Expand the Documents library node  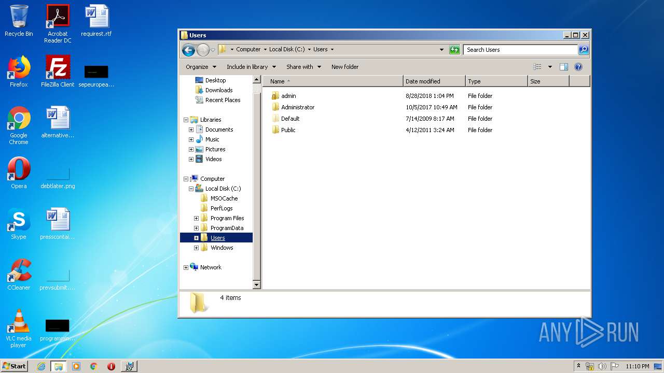pos(191,130)
